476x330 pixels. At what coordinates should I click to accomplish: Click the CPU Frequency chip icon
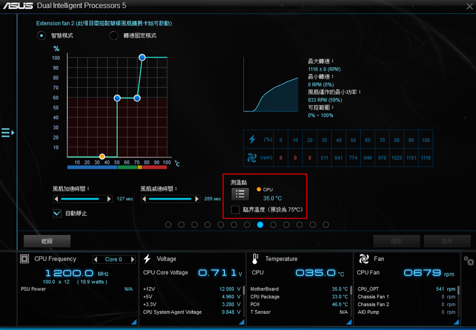tap(25, 259)
